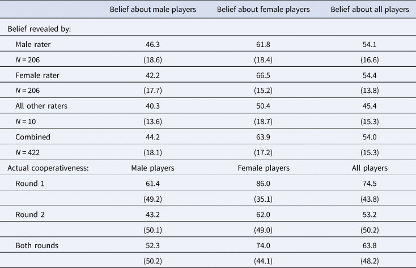Select the 'Both rounds' row label
The image size is (416, 268).
(37, 245)
